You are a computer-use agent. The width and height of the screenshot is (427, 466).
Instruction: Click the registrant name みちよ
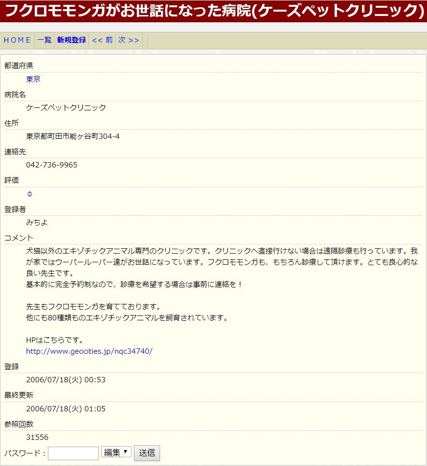coord(37,223)
